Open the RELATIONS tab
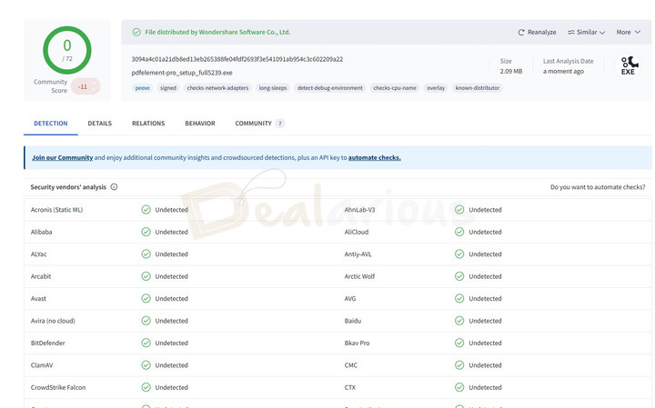Screen dimensions: 655x408 (148, 124)
